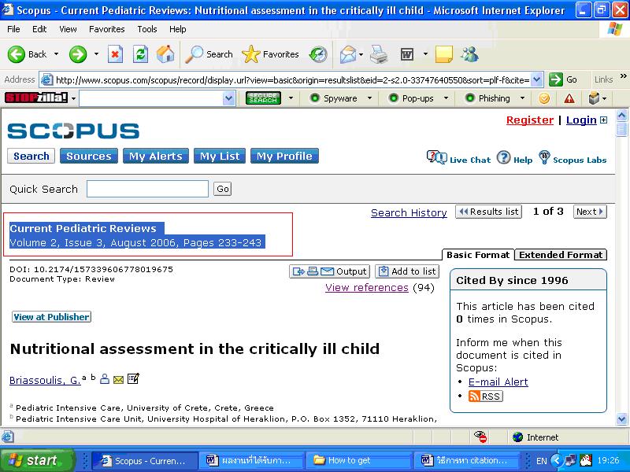Viewport: 630px width, 472px height.
Task: Click the Secure Search green badge
Action: (x=263, y=98)
